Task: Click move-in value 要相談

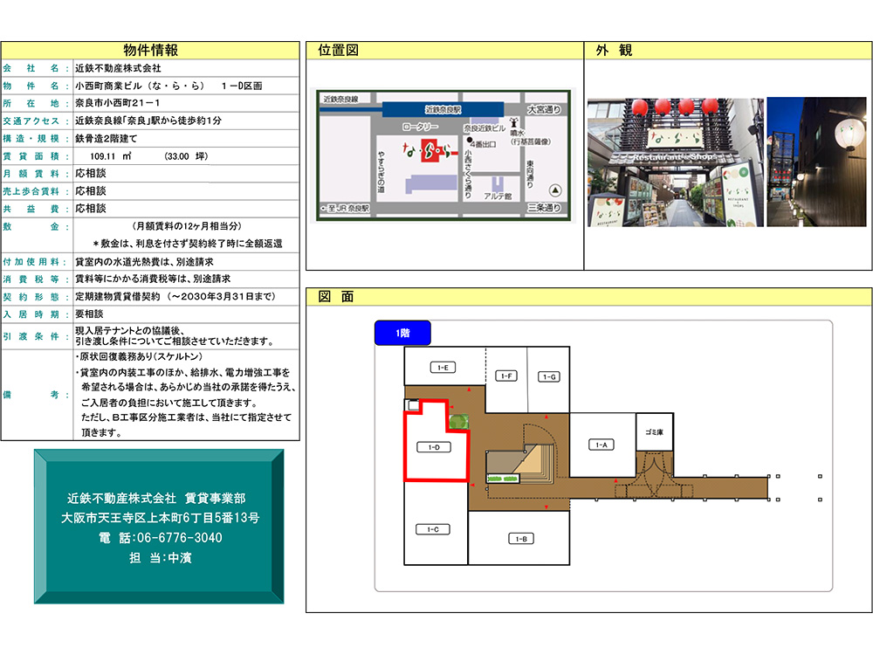Action: 89,314
